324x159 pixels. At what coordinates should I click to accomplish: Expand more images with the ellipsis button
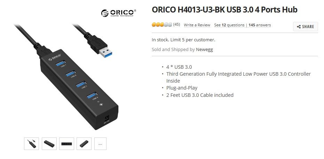point(100,144)
